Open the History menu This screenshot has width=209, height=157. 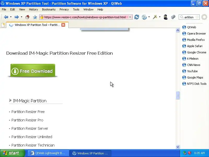click(x=33, y=9)
